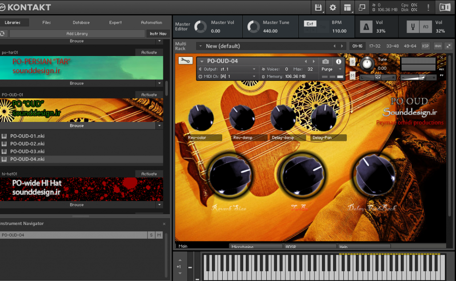
Task: Solo the PO-OUD-04 instrument header
Action: click(x=353, y=61)
